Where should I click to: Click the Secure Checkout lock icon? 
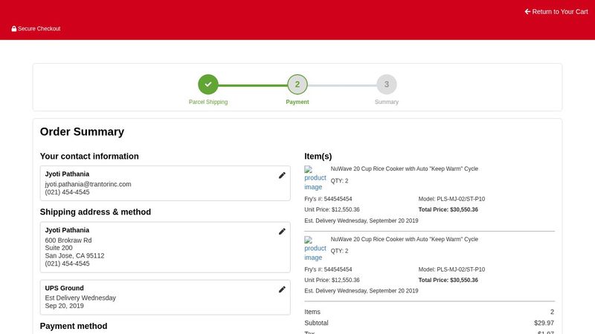click(x=14, y=29)
